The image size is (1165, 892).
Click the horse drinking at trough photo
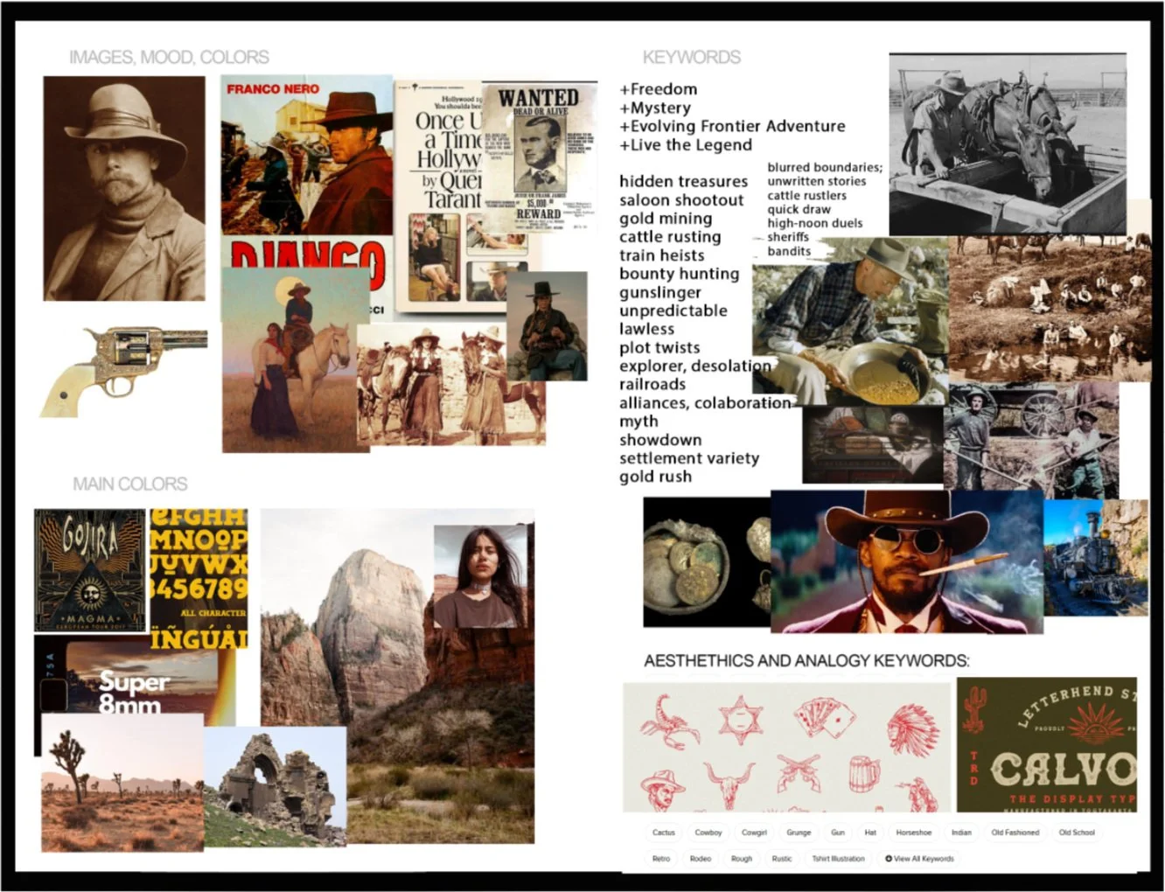click(x=1008, y=143)
